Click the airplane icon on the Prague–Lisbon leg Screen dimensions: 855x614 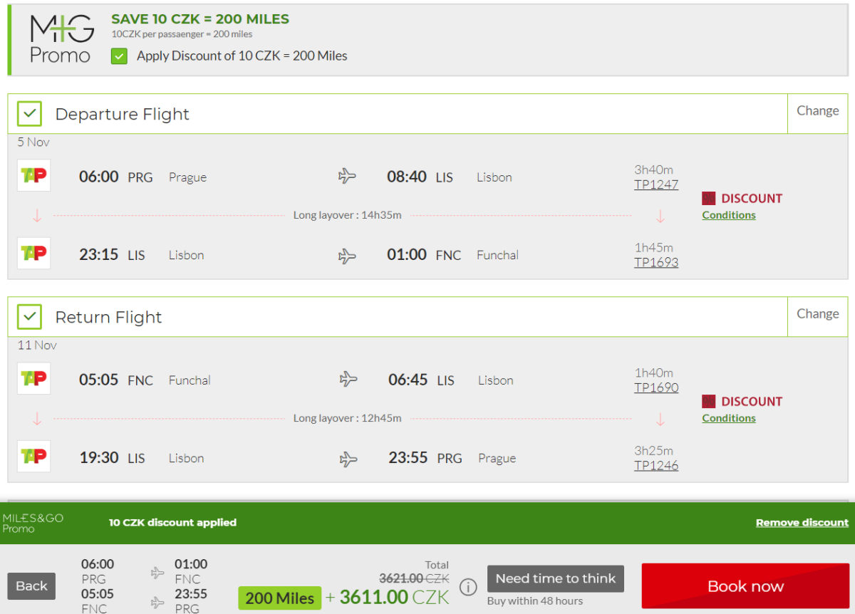(347, 176)
